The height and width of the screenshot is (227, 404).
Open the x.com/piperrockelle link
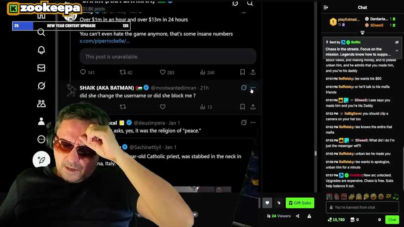104,41
